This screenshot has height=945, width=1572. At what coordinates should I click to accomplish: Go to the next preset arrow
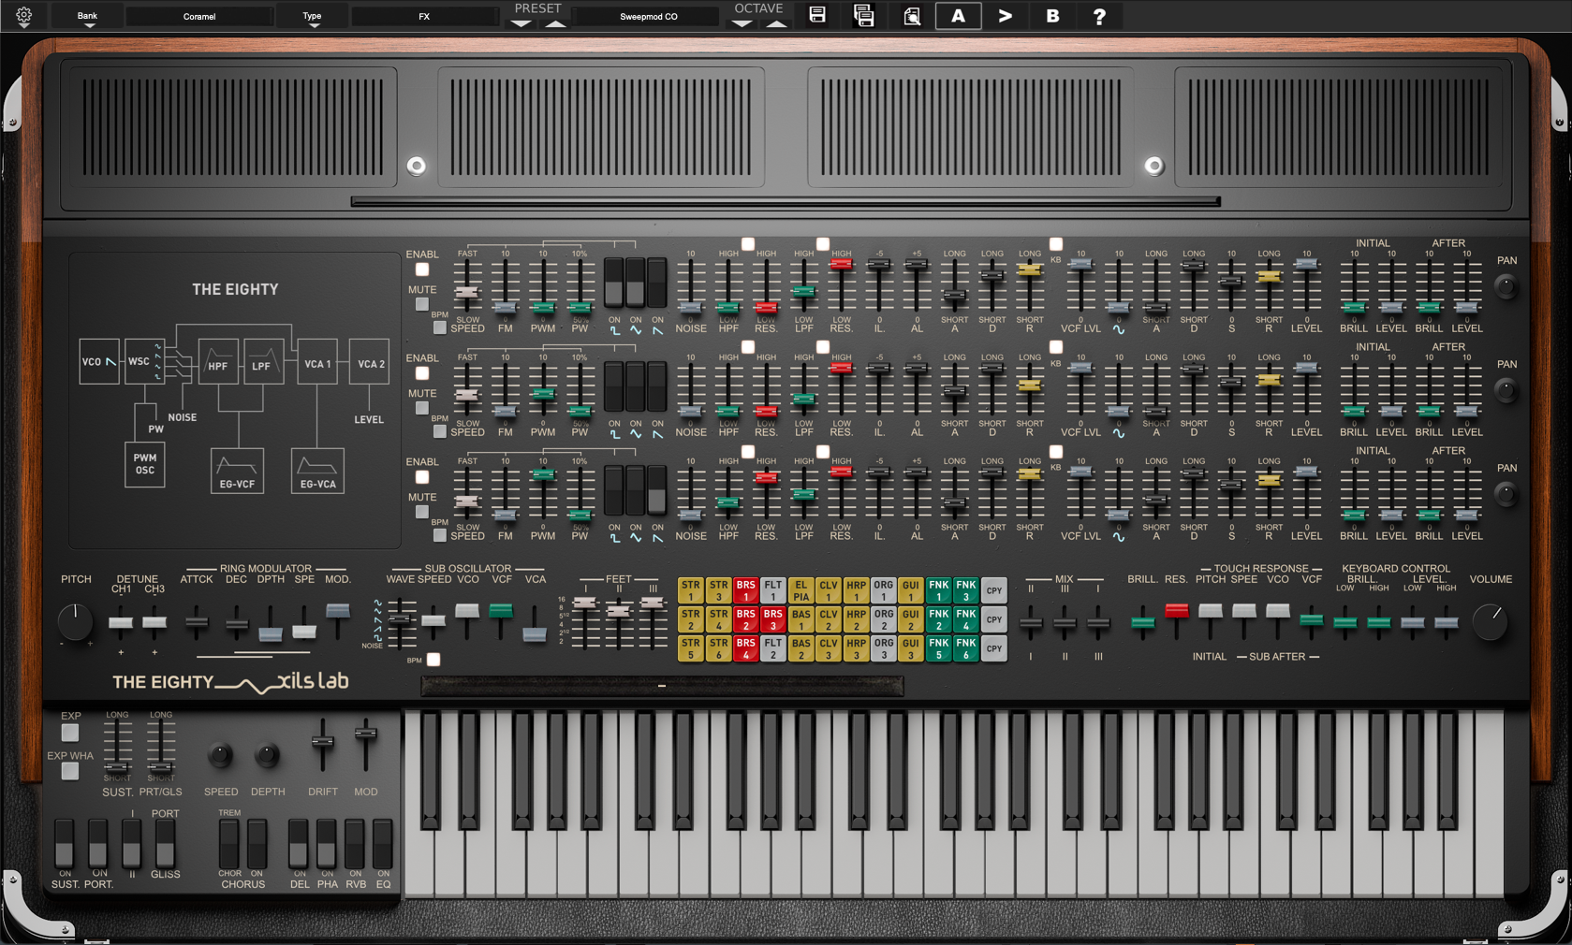[555, 23]
